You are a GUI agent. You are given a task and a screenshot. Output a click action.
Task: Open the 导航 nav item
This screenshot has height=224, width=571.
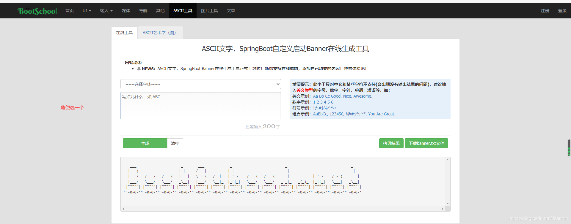point(143,11)
